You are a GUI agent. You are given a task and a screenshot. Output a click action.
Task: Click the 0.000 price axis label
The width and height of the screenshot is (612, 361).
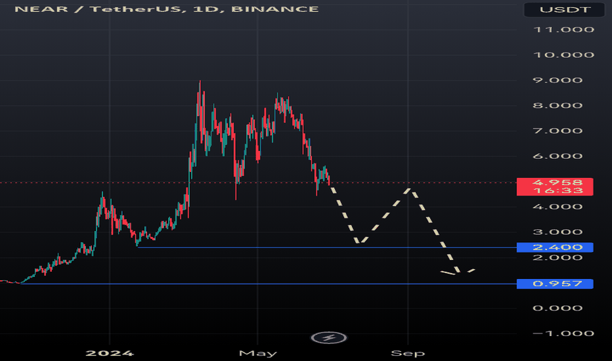click(x=557, y=308)
